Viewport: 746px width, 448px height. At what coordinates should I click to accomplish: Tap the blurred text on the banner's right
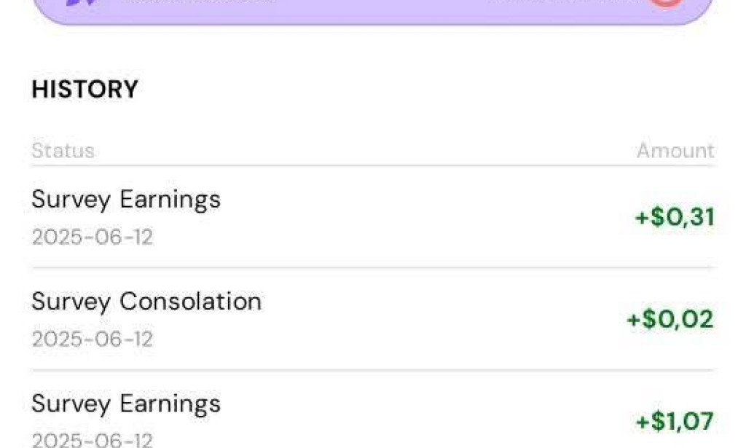[x=561, y=2]
